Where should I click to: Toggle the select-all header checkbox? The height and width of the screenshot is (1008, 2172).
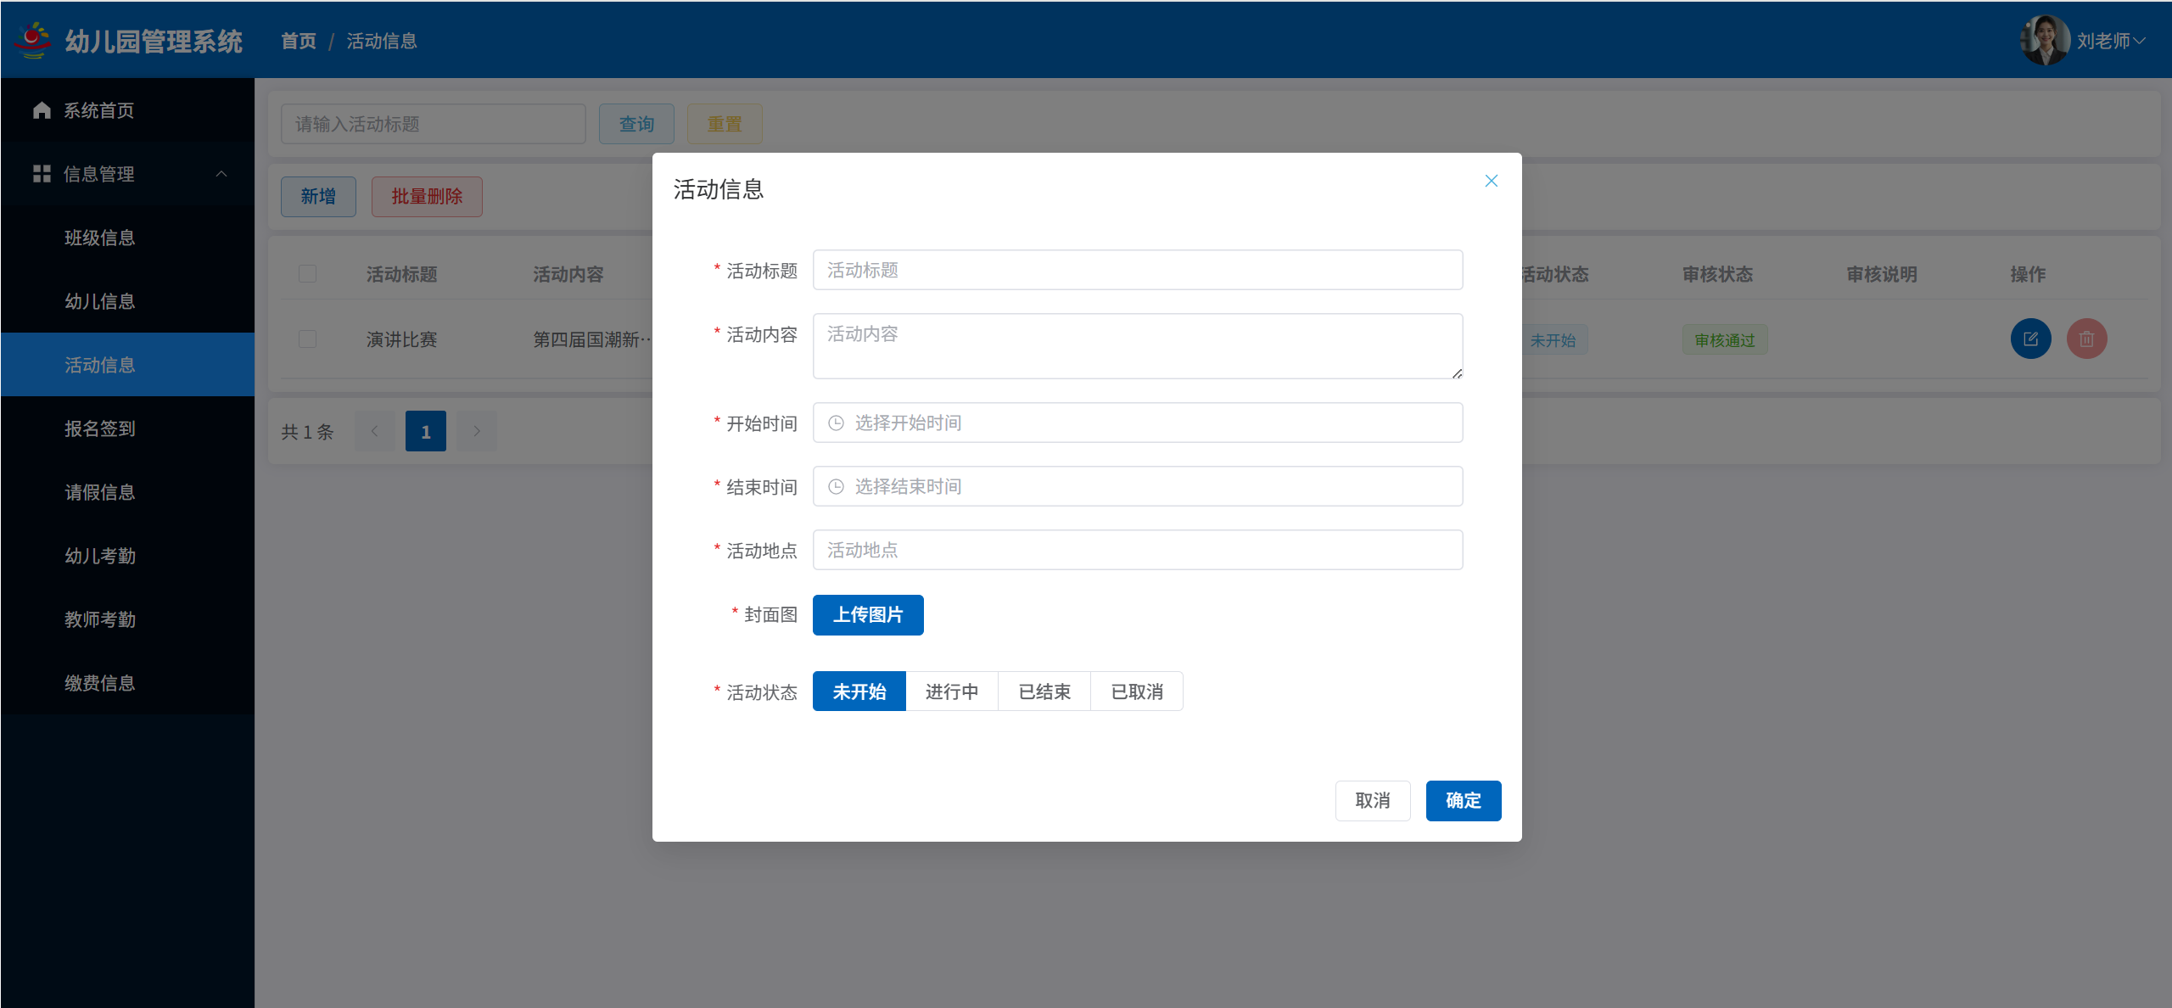(307, 274)
